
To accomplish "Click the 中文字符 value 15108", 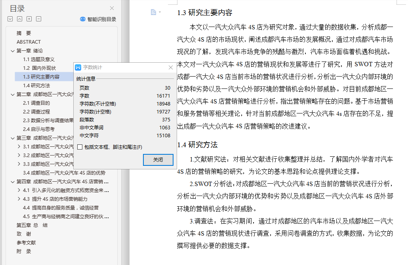I will (163, 136).
